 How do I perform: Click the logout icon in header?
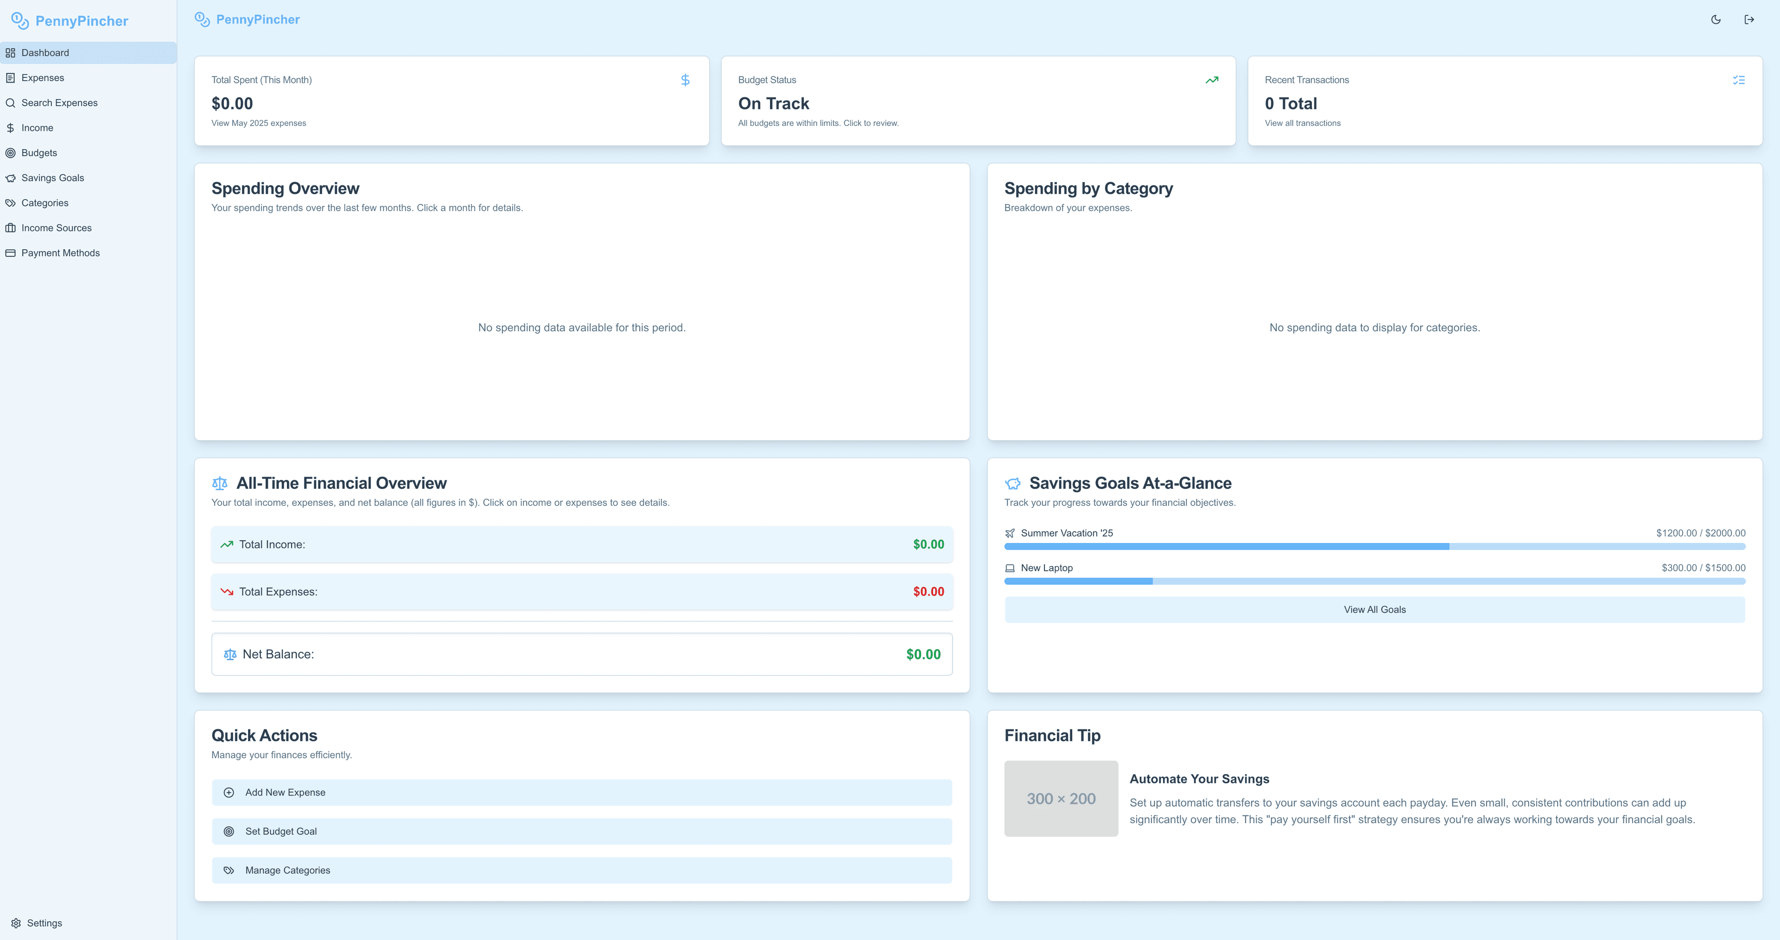tap(1749, 19)
